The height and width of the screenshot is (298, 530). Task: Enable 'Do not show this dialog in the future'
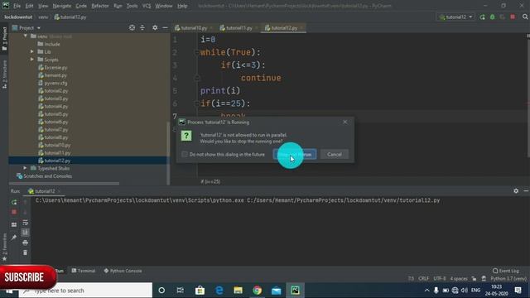[185, 155]
